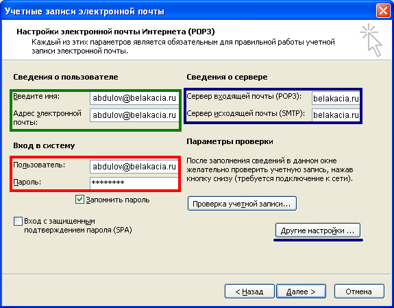Focus the Введите имя input field

click(134, 98)
